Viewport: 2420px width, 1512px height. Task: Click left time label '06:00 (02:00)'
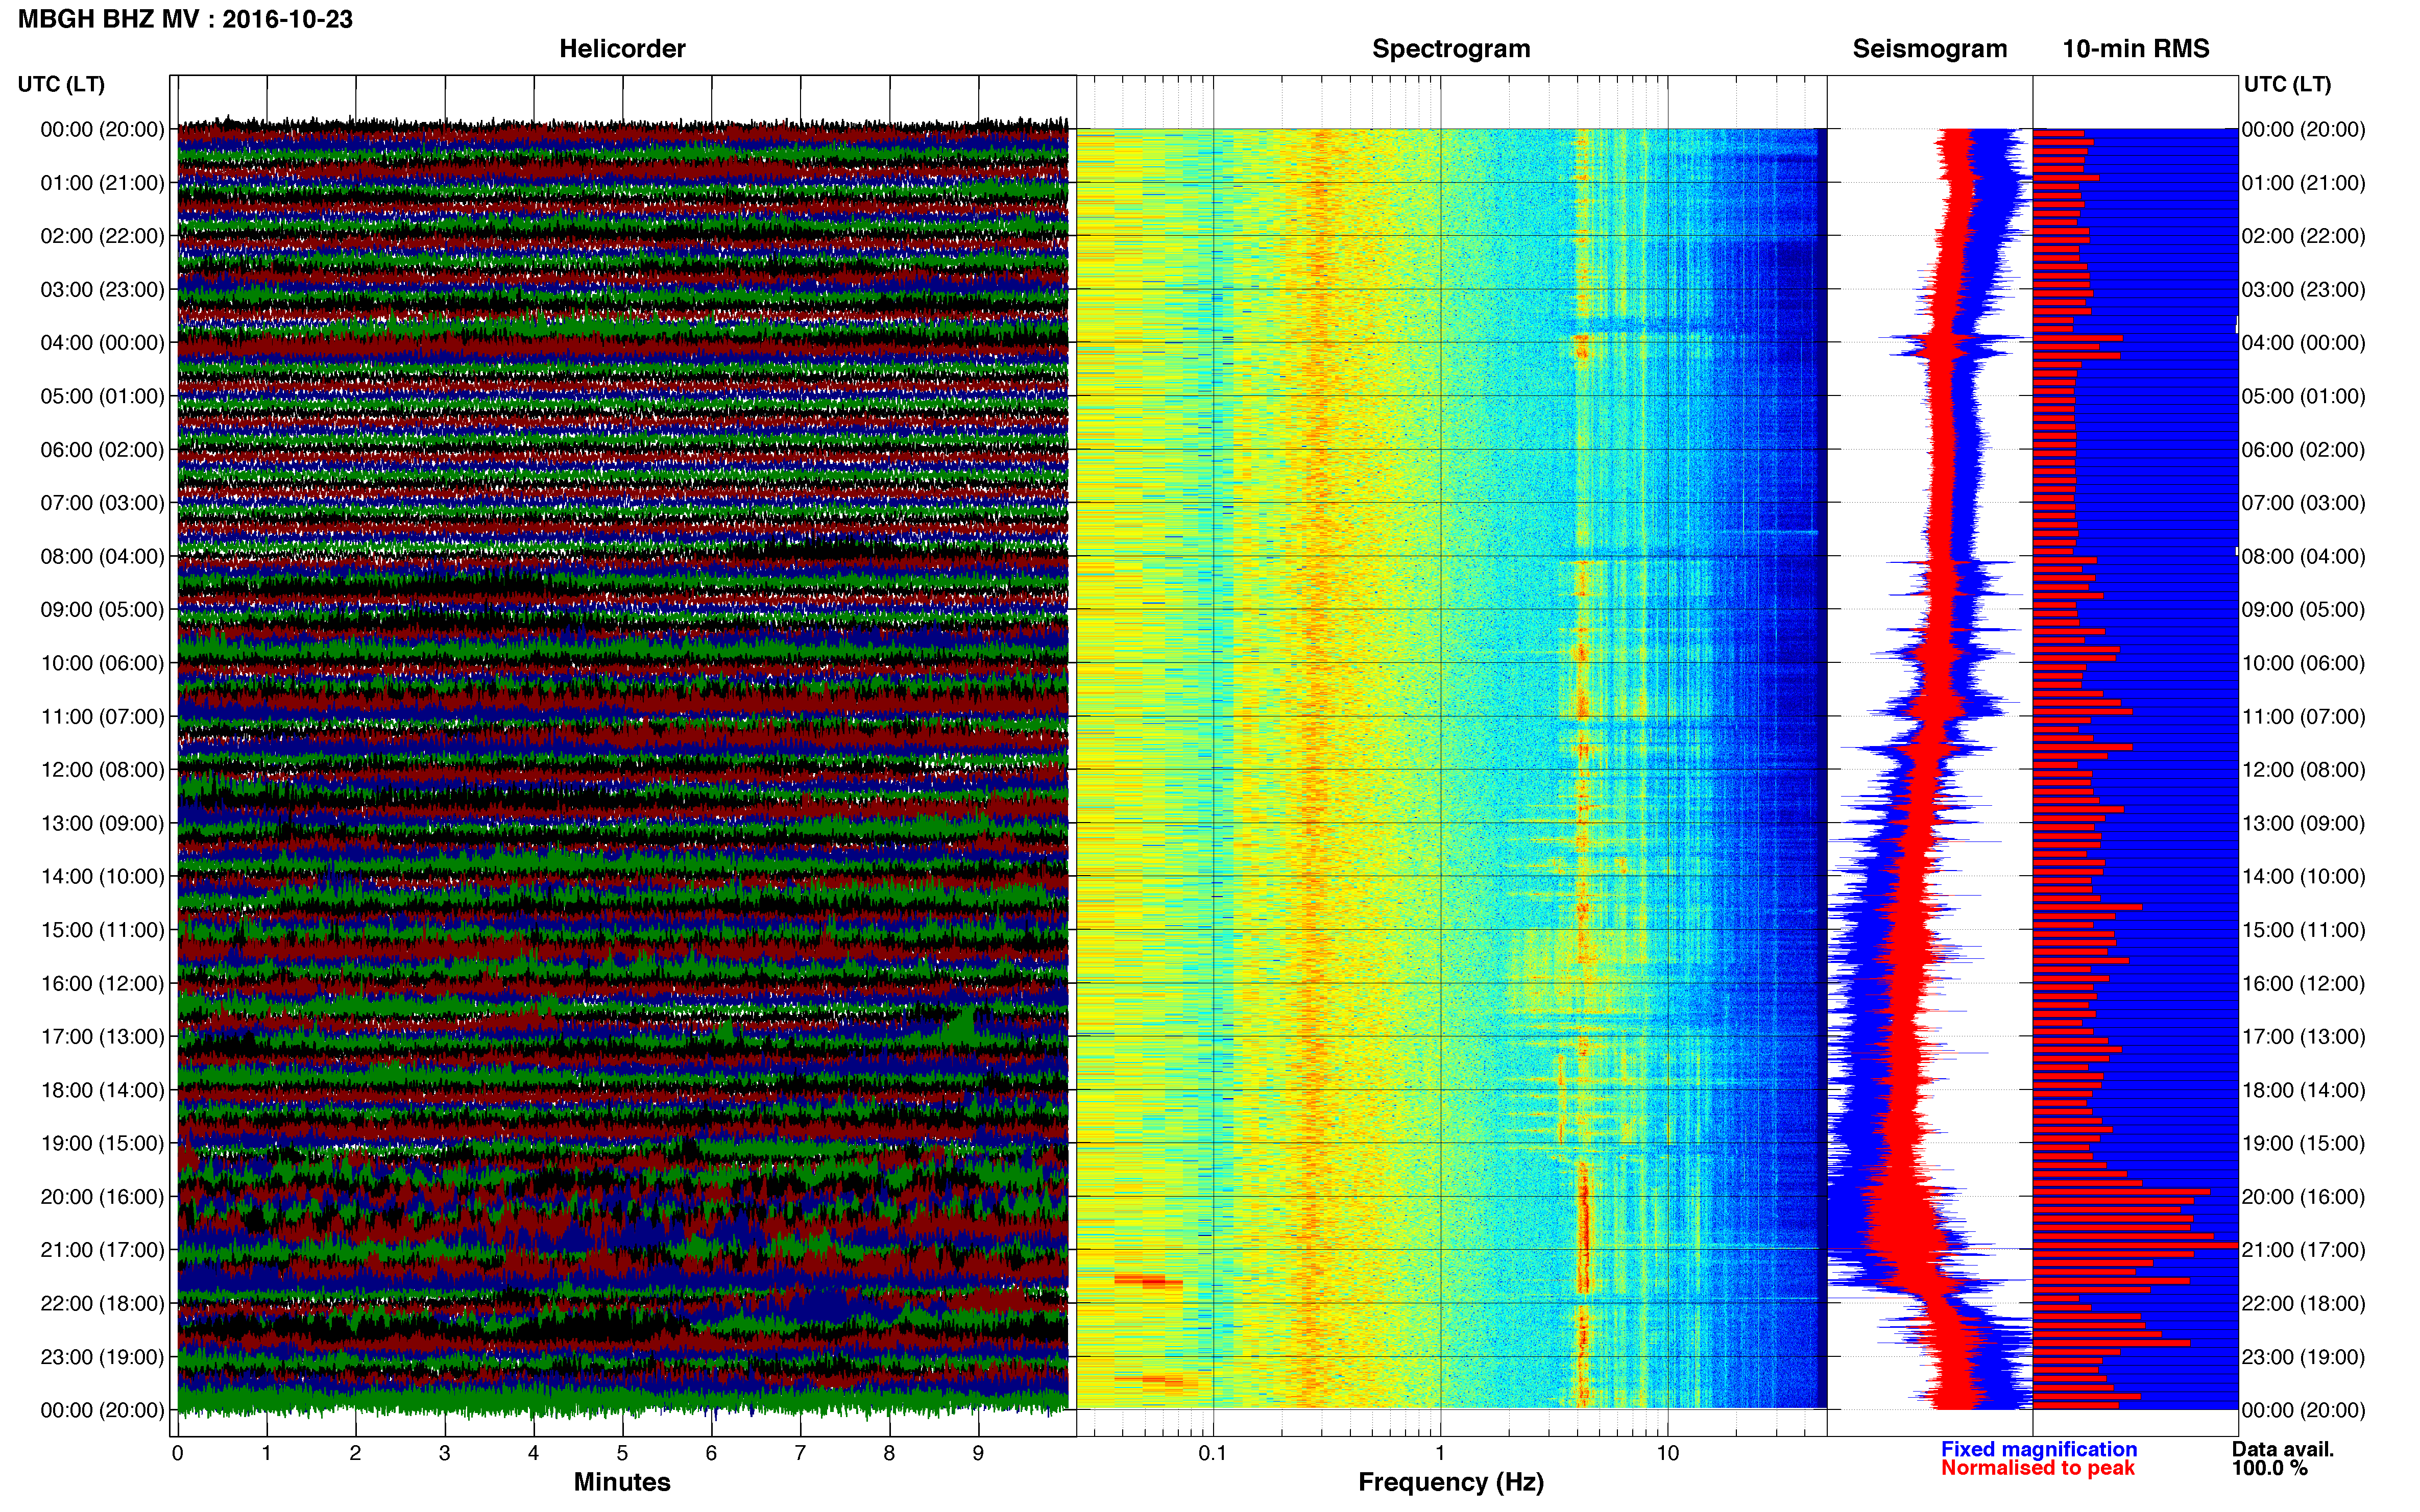(102, 450)
